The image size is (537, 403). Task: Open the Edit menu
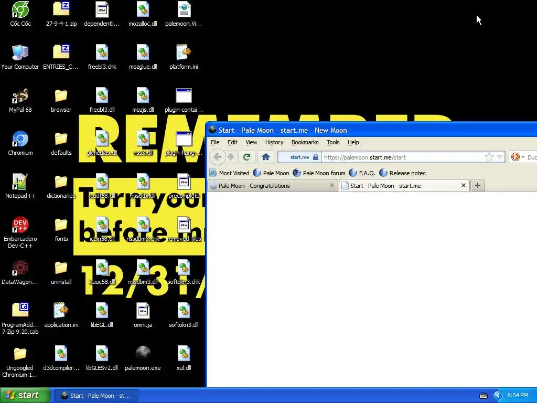[232, 142]
